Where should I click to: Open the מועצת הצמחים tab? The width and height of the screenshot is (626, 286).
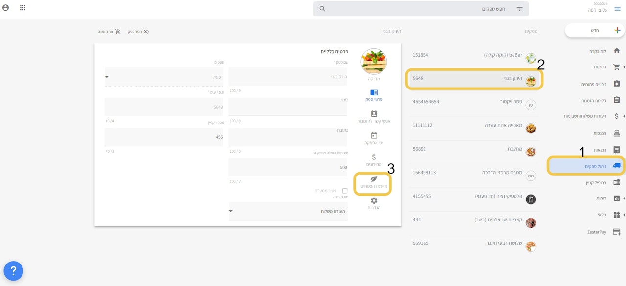374,182
